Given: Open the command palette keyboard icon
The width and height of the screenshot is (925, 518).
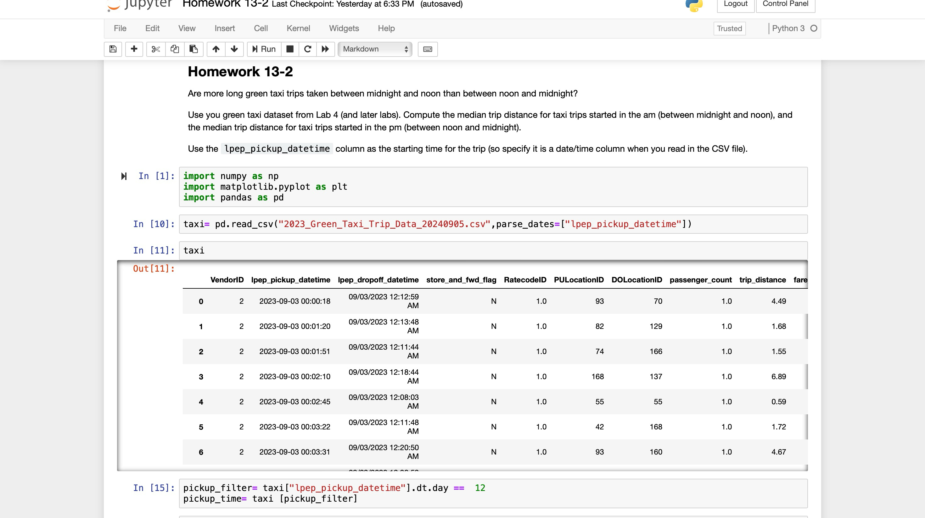Looking at the screenshot, I should click(428, 49).
